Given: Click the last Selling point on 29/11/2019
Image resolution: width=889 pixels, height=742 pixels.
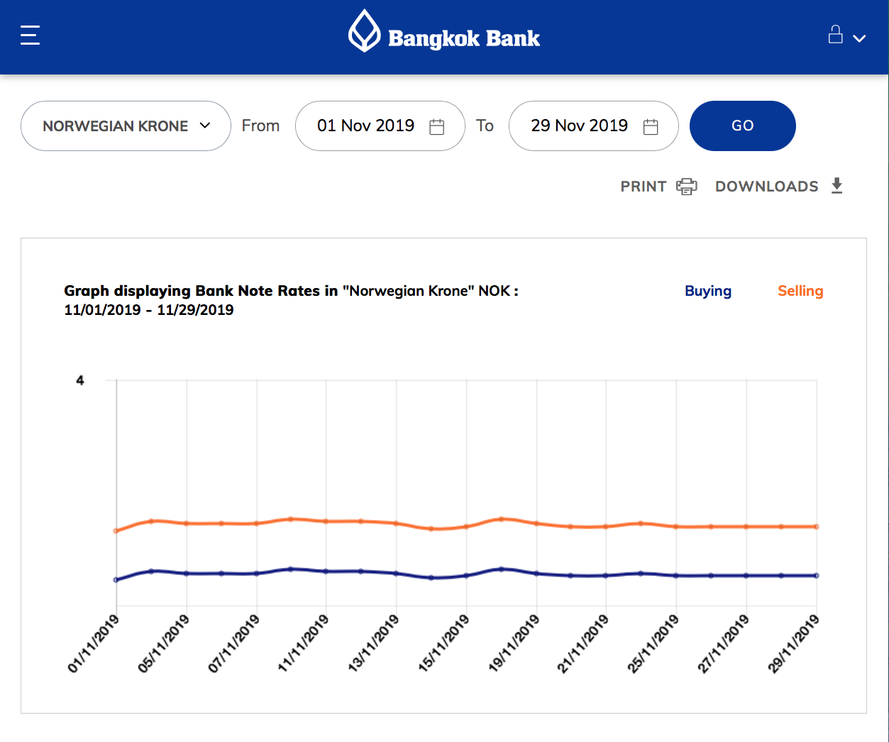Looking at the screenshot, I should [x=816, y=526].
